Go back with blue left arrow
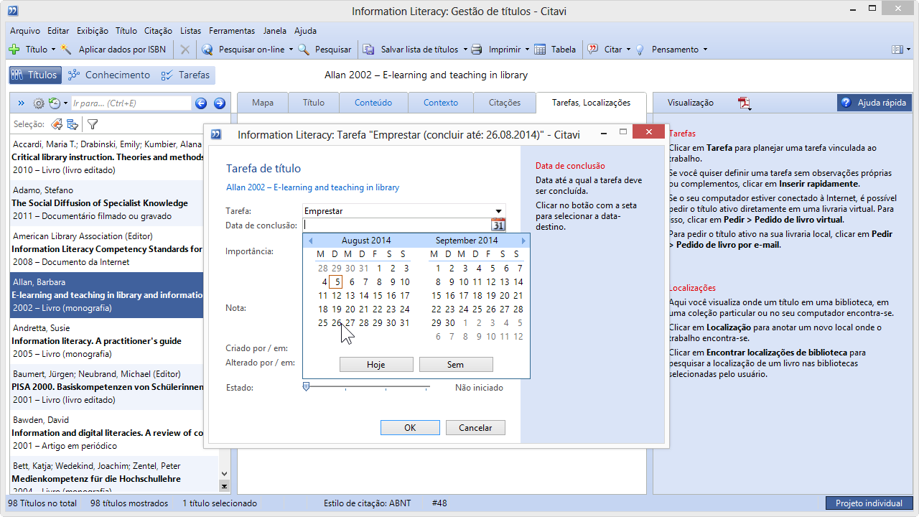919x517 pixels. [x=201, y=103]
